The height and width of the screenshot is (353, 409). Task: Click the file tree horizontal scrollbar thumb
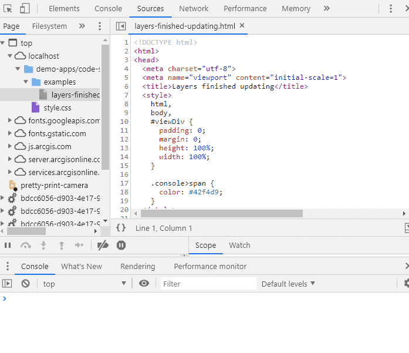point(26,231)
